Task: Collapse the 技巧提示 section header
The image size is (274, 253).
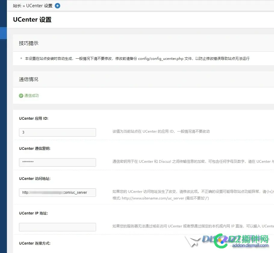Action: pos(29,43)
